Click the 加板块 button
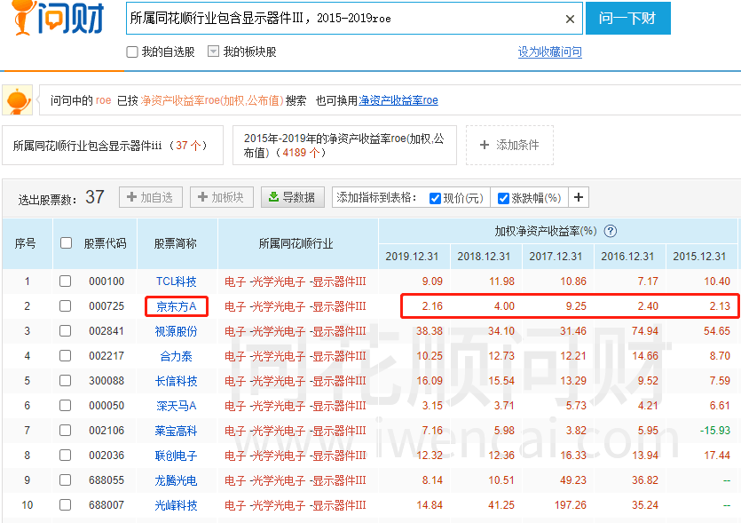The height and width of the screenshot is (523, 741). (x=222, y=197)
